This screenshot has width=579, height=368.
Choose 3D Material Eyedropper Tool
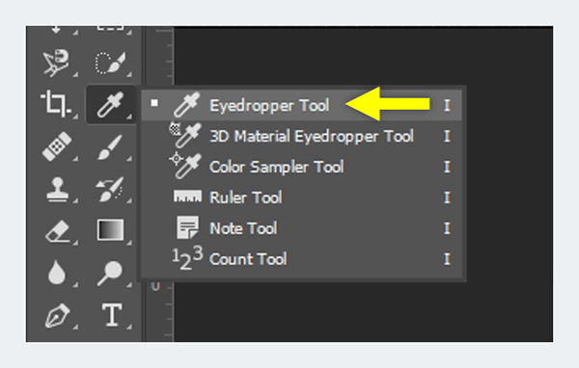click(301, 136)
